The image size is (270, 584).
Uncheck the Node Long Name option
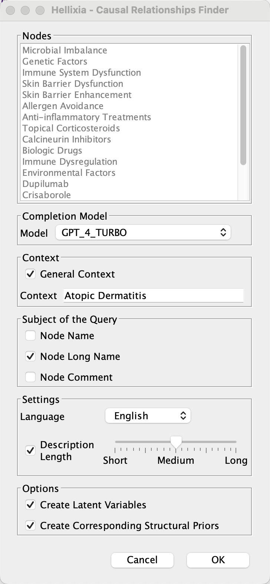point(30,357)
